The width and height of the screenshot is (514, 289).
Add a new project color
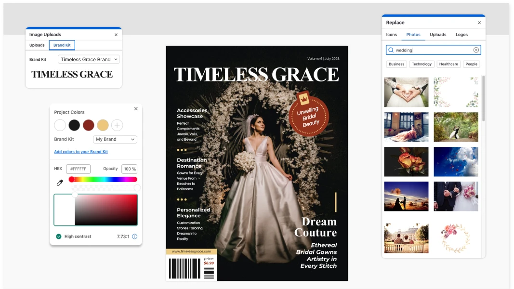(x=117, y=125)
